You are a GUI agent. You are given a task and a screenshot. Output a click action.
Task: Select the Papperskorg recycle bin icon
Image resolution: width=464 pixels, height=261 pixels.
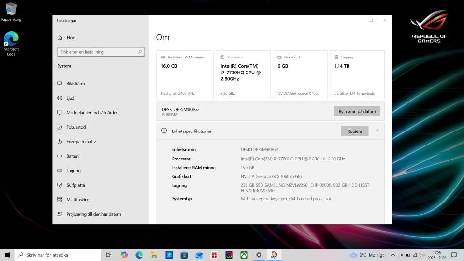(x=11, y=9)
